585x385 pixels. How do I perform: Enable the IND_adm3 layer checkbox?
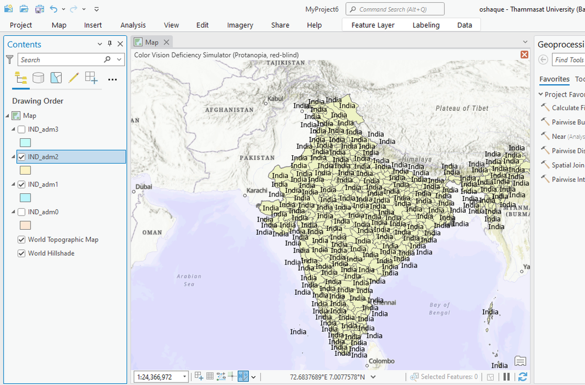tap(22, 130)
